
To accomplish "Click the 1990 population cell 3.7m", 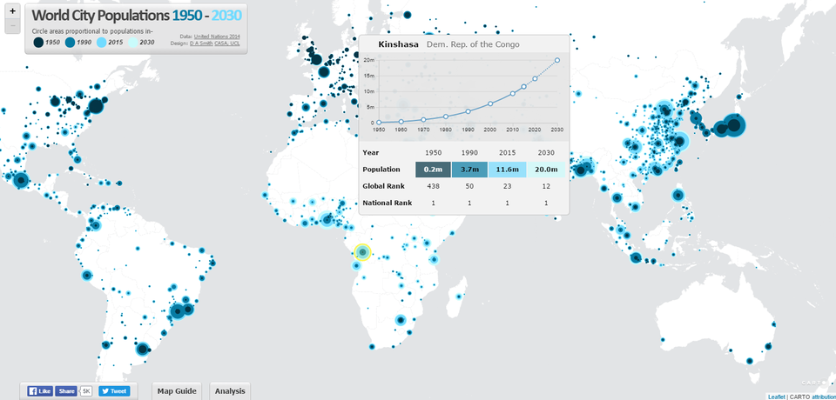I will click(469, 170).
